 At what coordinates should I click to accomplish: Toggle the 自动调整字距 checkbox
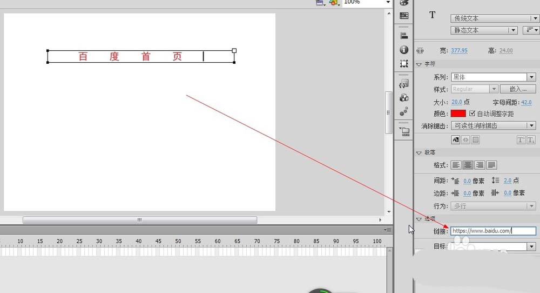[x=472, y=114]
